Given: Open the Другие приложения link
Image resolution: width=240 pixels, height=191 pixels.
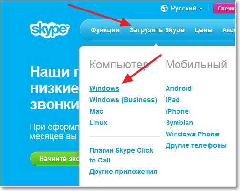Looking at the screenshot, I should click(123, 172).
